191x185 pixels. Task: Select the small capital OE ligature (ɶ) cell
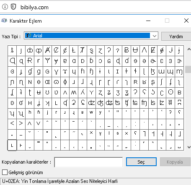(x=47, y=82)
